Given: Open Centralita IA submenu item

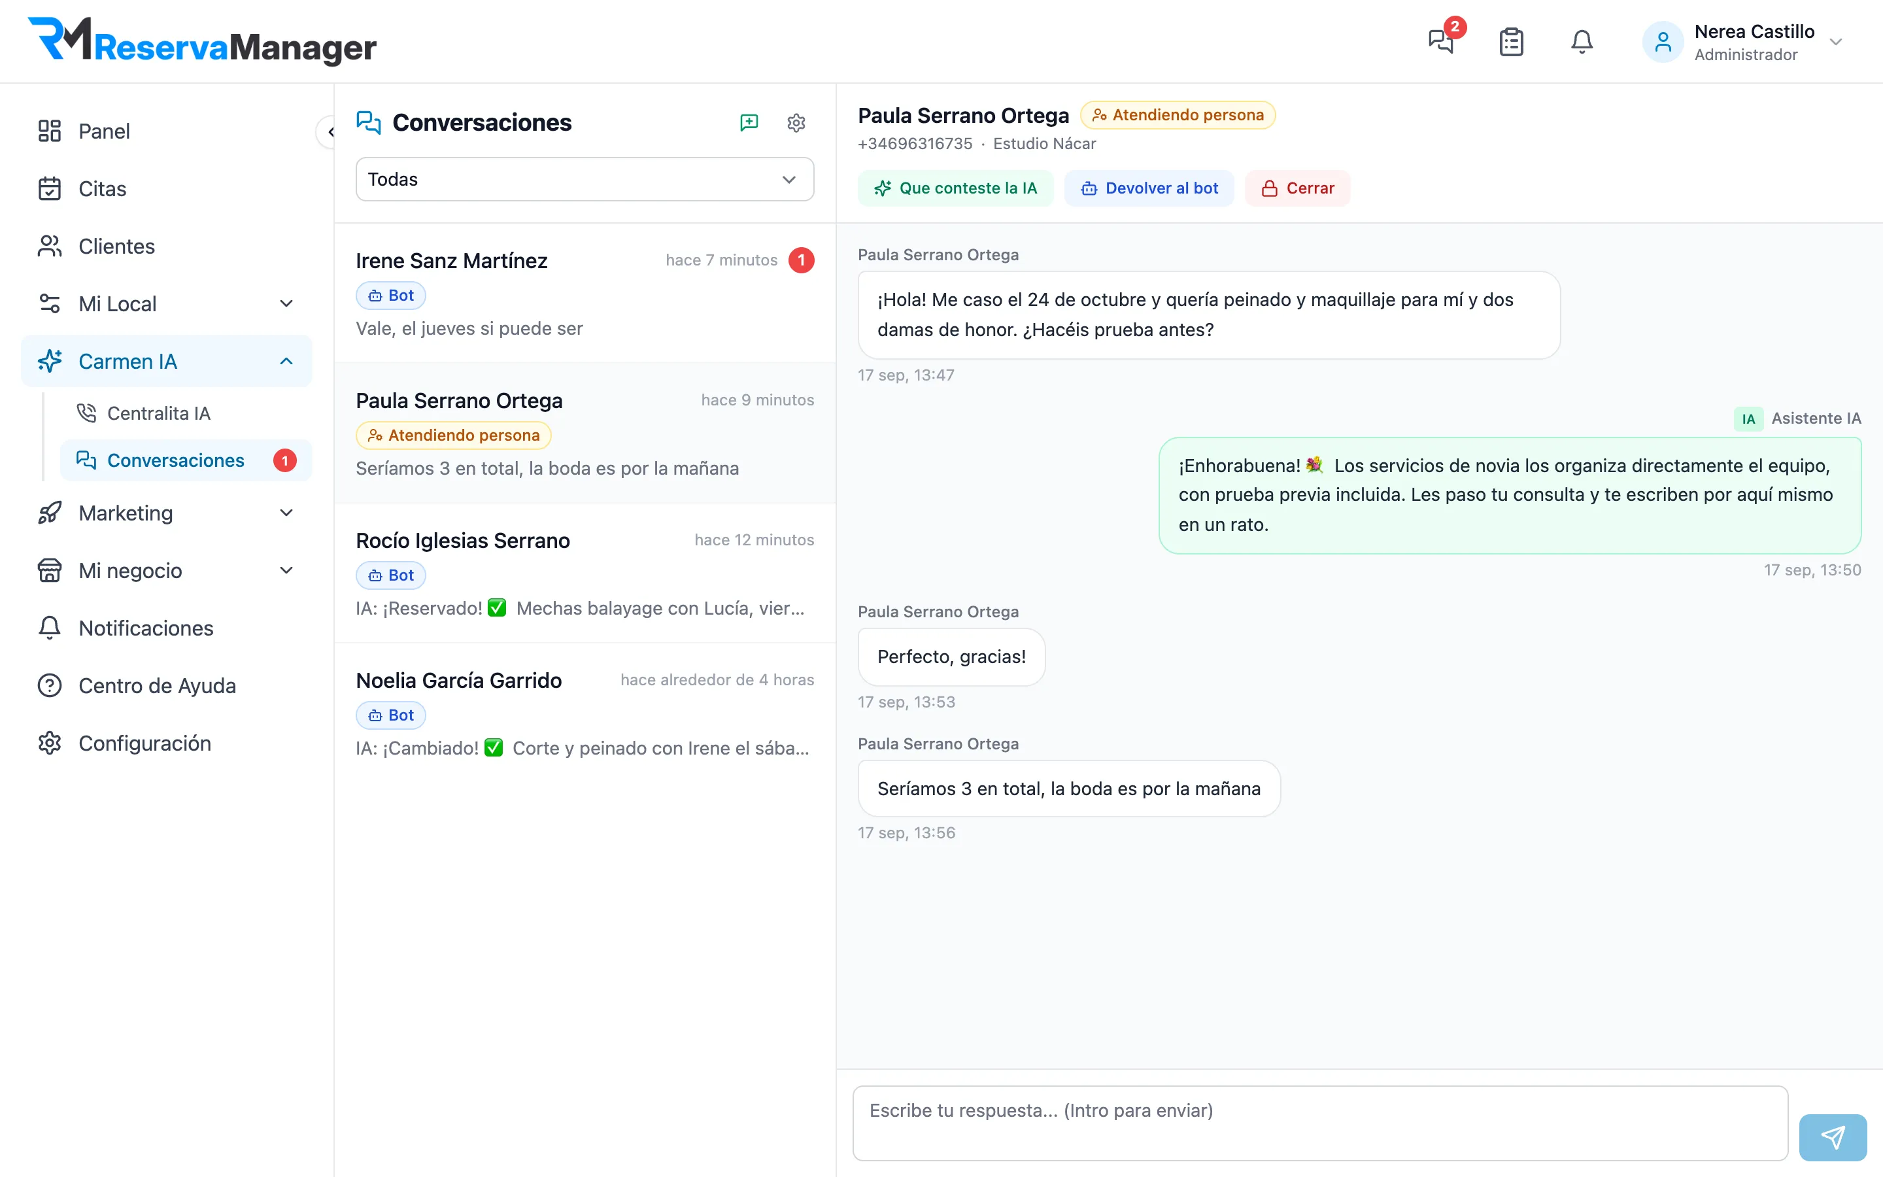Looking at the screenshot, I should click(185, 413).
